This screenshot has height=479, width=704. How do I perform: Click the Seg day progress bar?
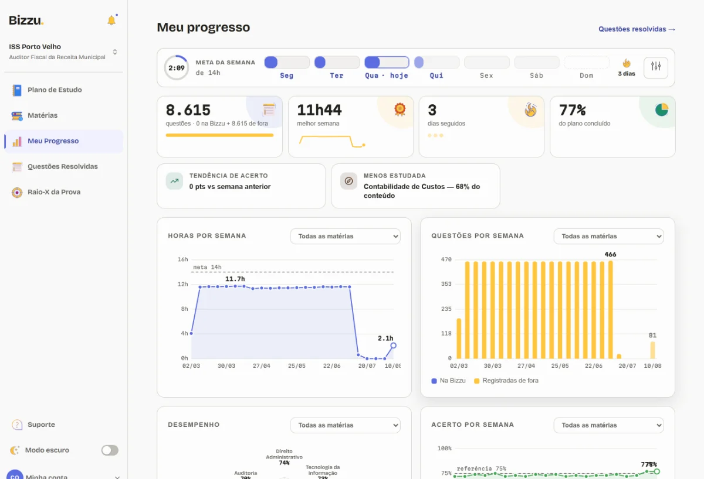(x=287, y=63)
